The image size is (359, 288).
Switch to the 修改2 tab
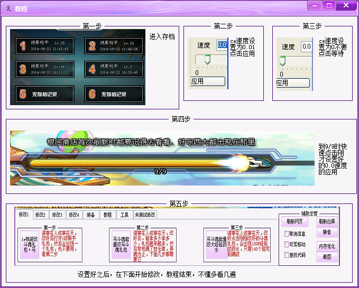pyautogui.click(x=41, y=215)
